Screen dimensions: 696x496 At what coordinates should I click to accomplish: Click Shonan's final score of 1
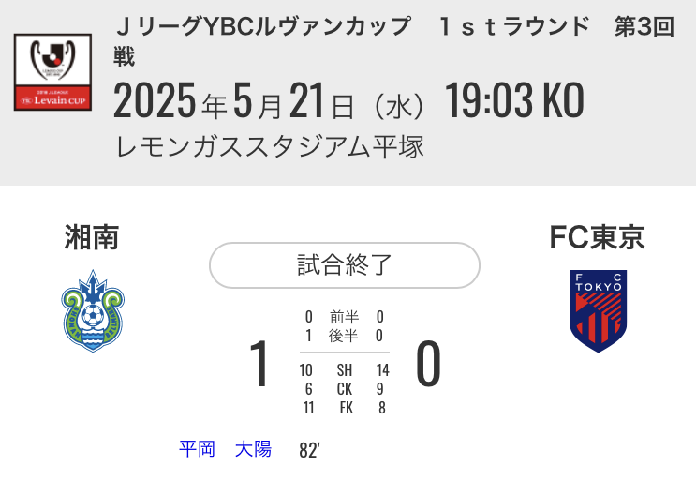tap(259, 364)
